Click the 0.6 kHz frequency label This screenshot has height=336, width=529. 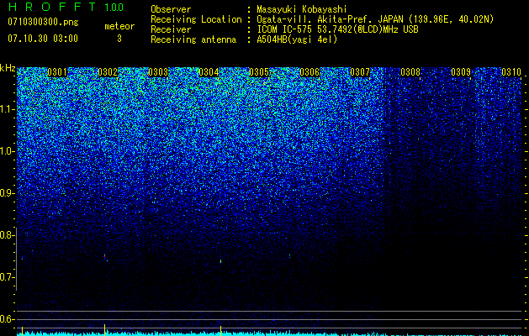pos(7,319)
